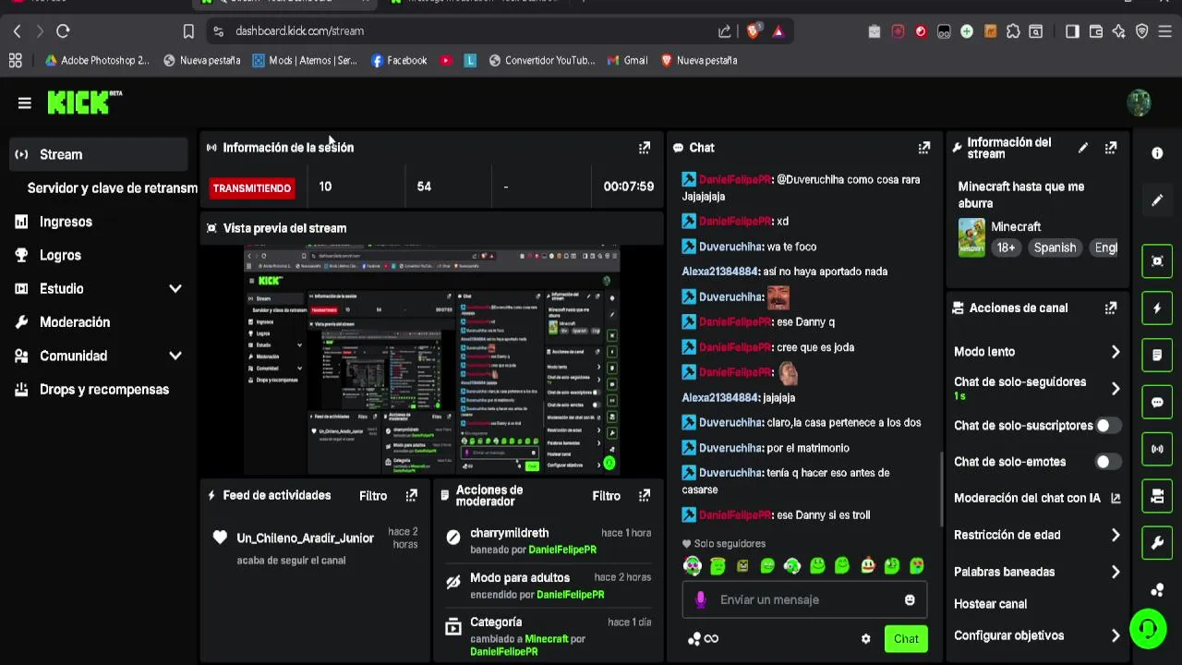Open Moderación del chat con IA link
Viewport: 1182px width, 665px height.
coord(1037,498)
